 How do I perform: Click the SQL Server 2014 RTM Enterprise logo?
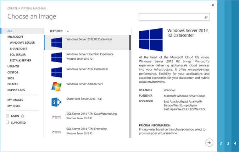click(x=56, y=132)
